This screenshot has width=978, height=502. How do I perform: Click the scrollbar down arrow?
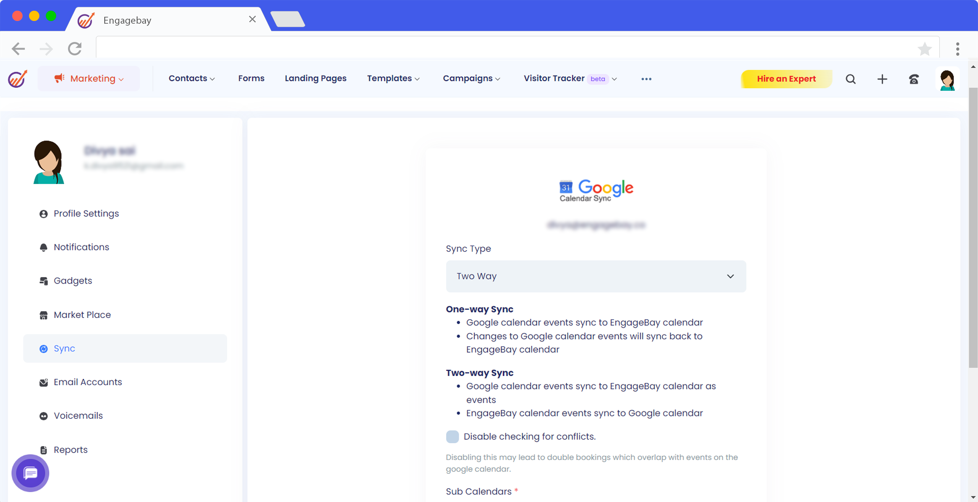coord(973,497)
